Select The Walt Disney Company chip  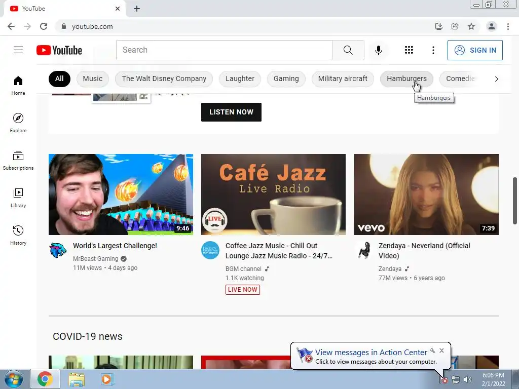(164, 79)
